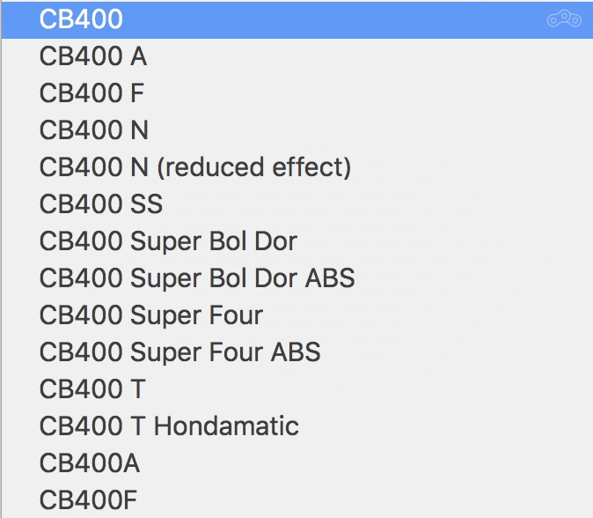Pick CB400 Super Bol Dor ABS
This screenshot has height=518, width=593.
(x=197, y=278)
